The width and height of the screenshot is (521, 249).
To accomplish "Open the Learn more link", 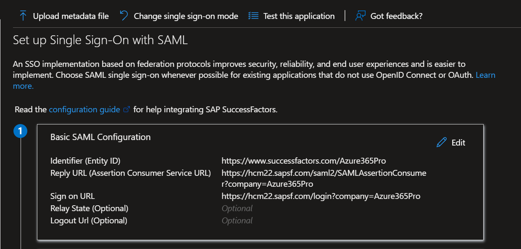I will tap(485, 75).
